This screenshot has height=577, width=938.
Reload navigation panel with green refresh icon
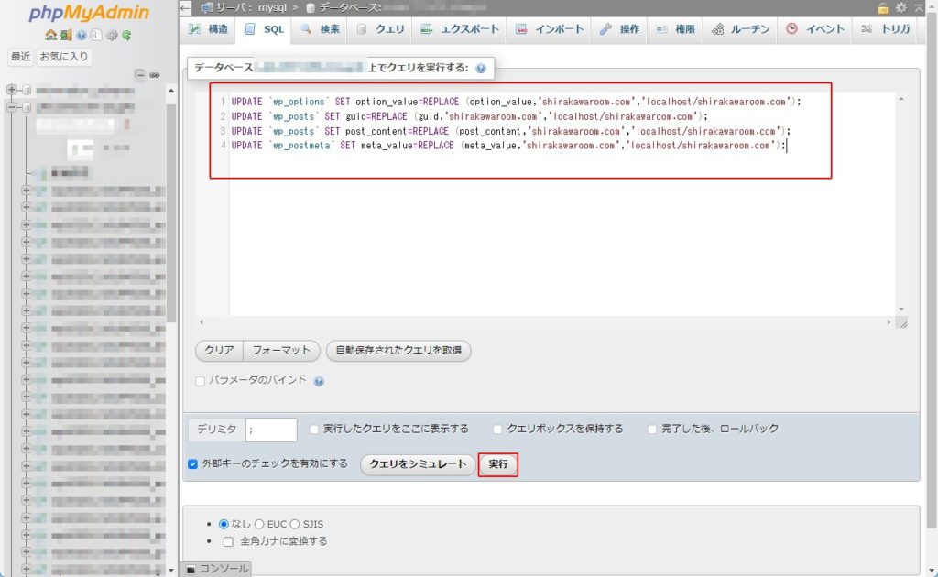click(x=125, y=36)
